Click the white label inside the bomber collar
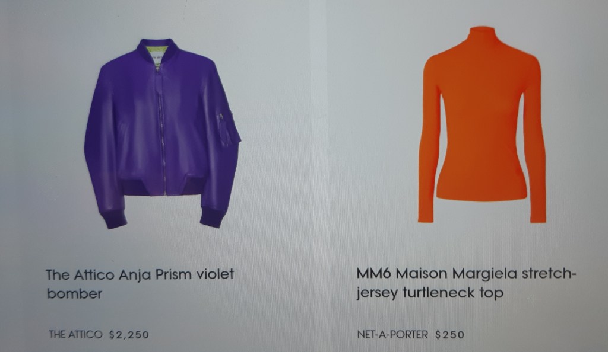Viewport: 608px width, 352px height. point(158,60)
